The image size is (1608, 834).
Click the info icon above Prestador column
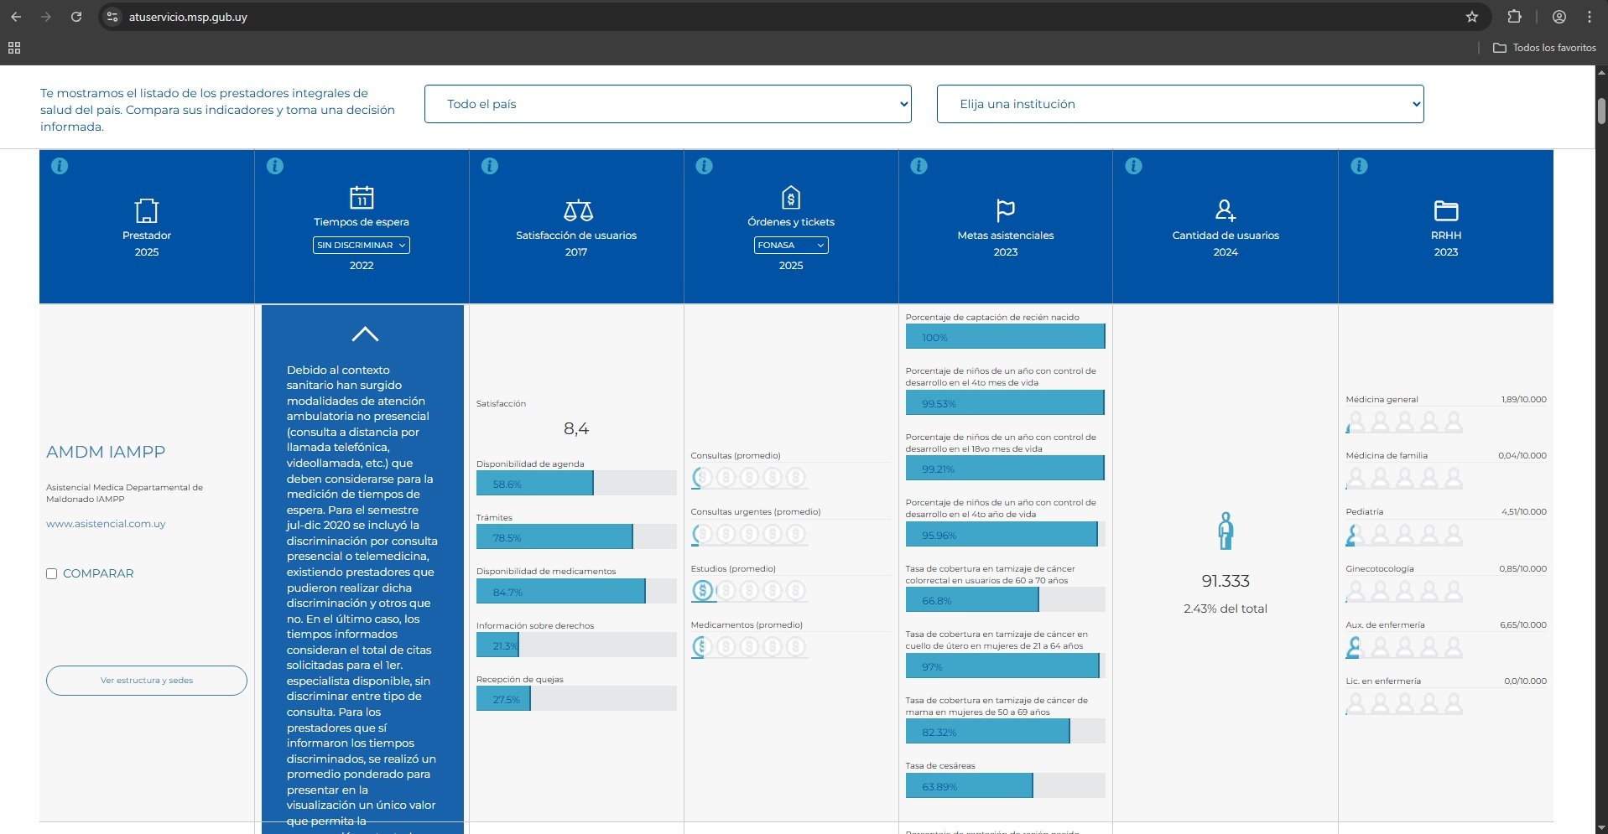[60, 166]
